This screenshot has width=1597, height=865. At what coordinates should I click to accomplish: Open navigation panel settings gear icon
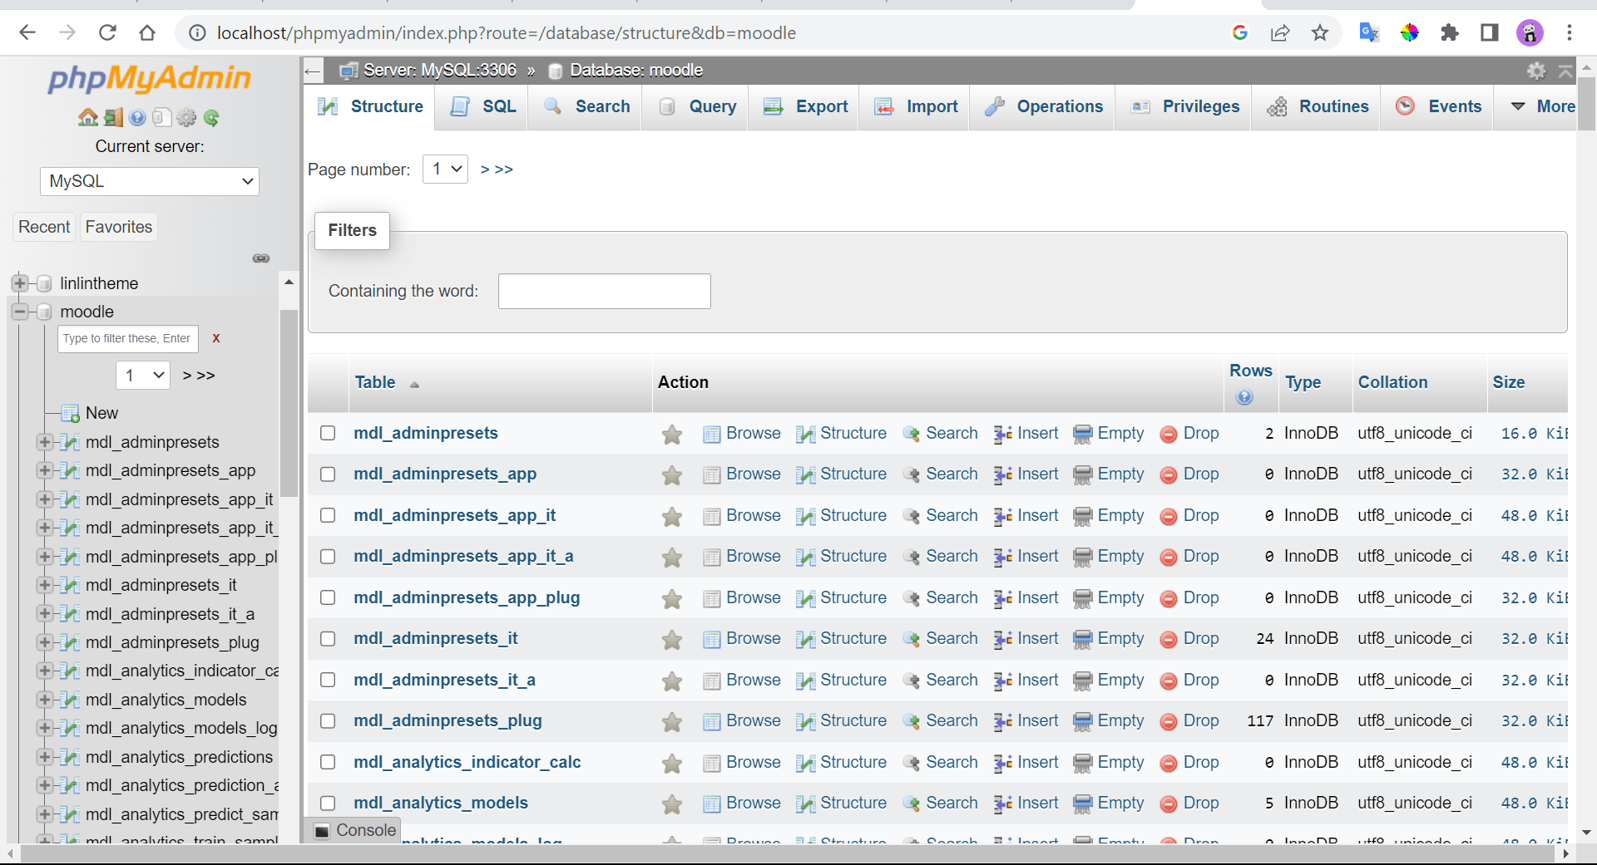(186, 118)
